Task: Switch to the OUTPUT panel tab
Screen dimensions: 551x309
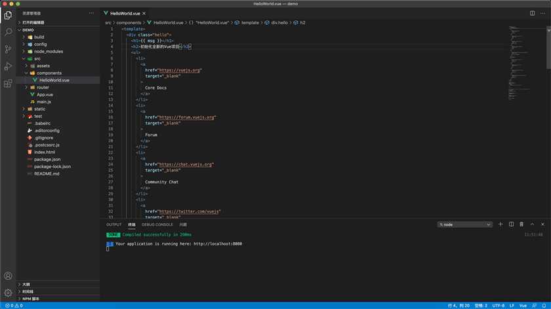Action: point(114,225)
